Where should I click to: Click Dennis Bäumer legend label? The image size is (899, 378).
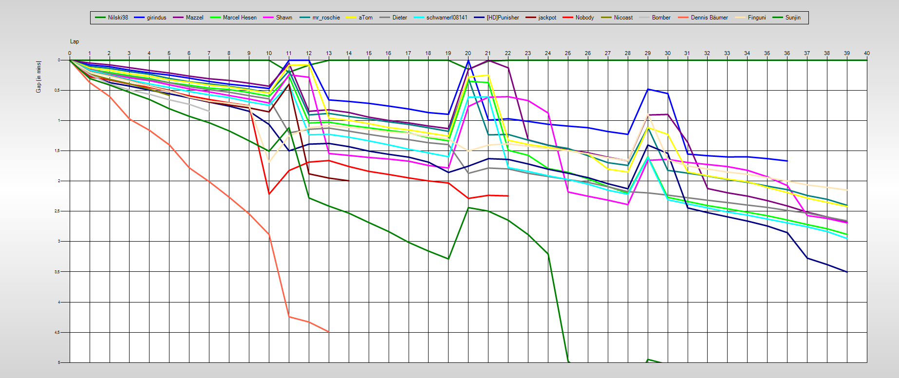[709, 18]
